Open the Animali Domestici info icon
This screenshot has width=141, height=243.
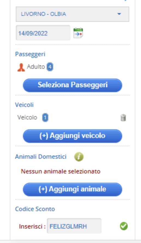[79, 157]
